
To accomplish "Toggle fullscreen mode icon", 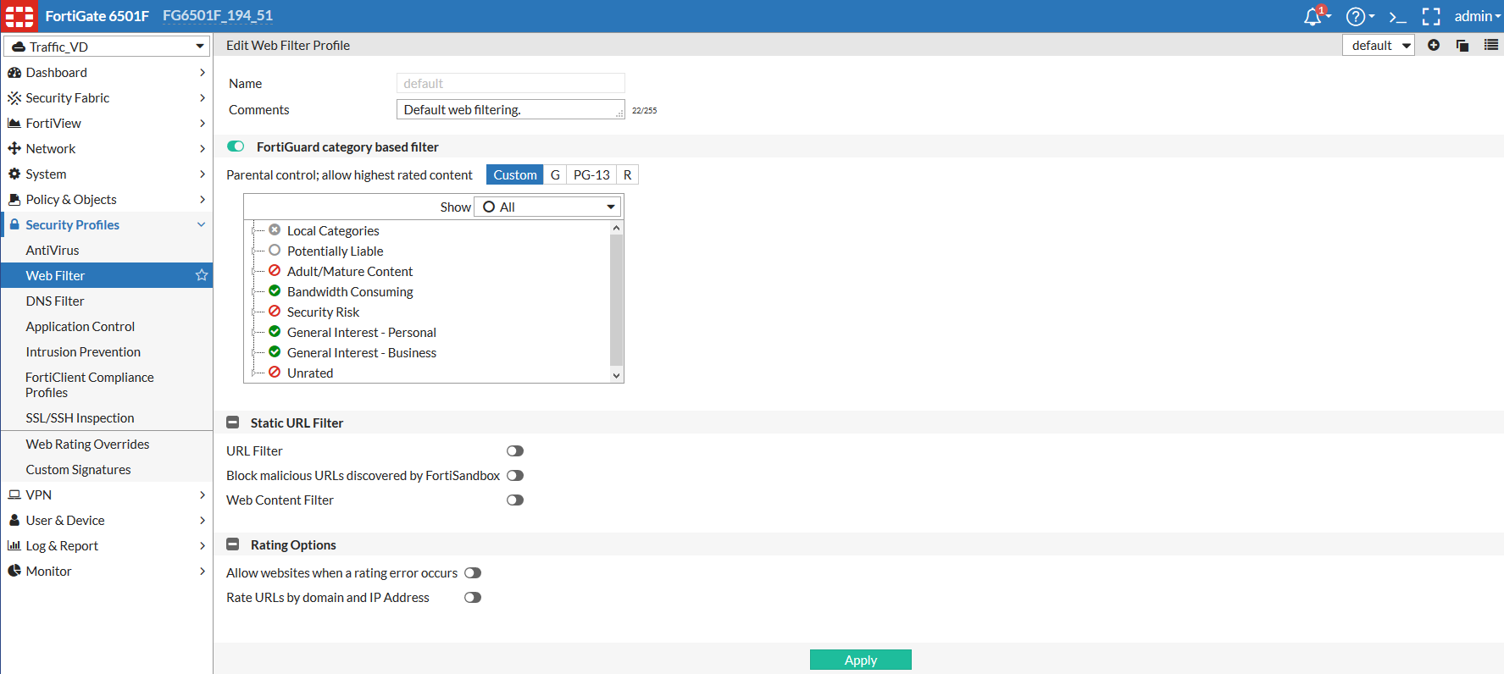I will pos(1431,16).
